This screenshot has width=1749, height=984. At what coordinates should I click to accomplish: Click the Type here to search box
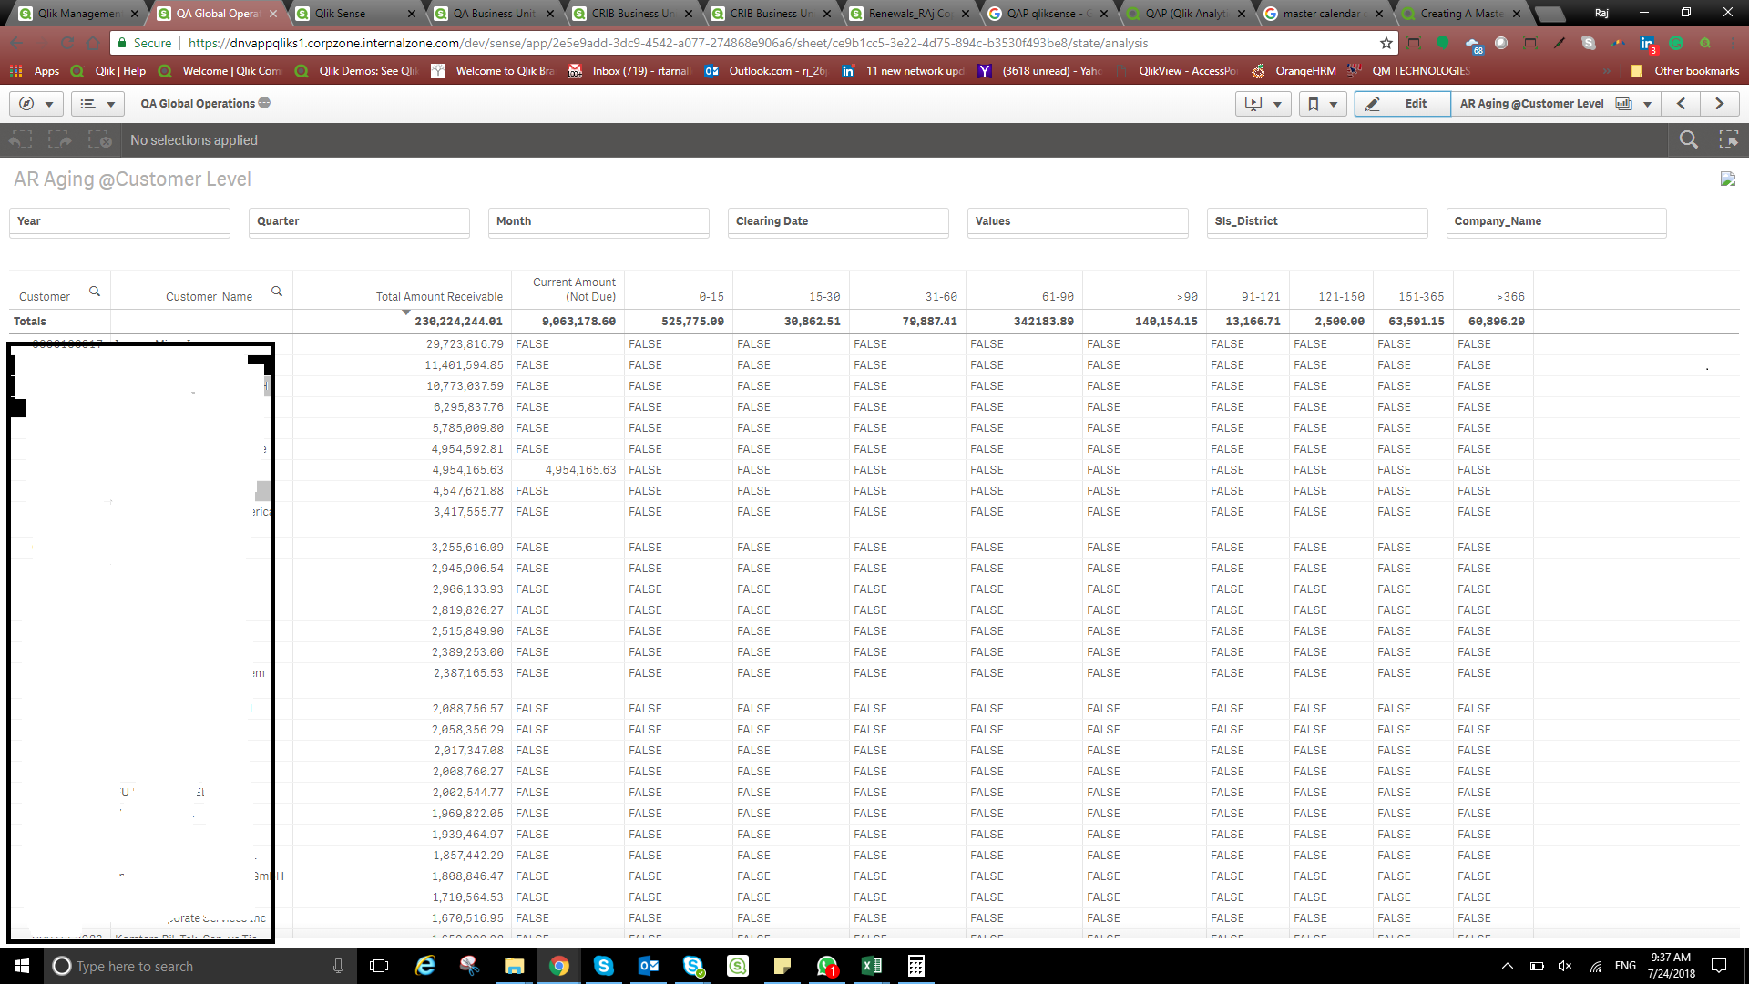pyautogui.click(x=200, y=966)
